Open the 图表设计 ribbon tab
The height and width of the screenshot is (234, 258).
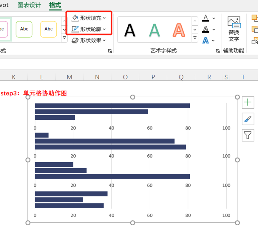point(29,5)
